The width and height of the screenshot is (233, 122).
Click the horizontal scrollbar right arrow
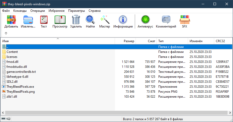coord(230,113)
